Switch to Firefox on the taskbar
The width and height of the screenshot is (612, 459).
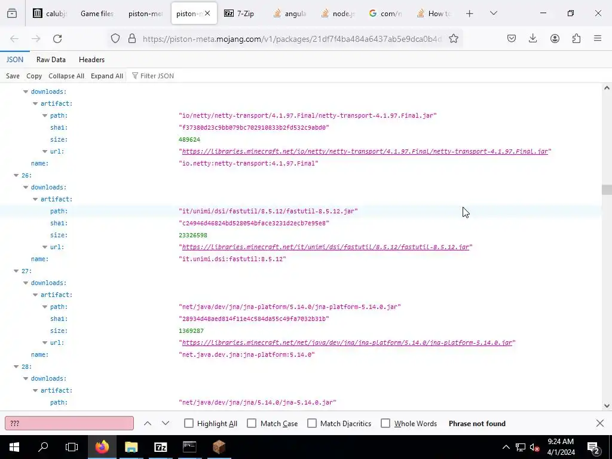point(102,447)
